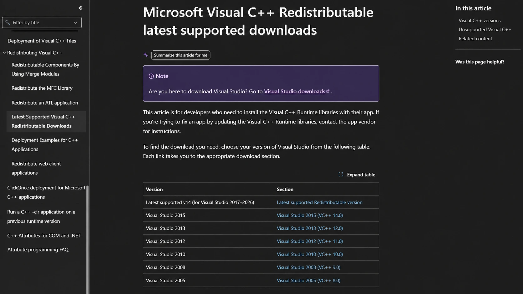Open Run a C++ -clr application article
Screen dimensions: 523x294
tap(41, 217)
